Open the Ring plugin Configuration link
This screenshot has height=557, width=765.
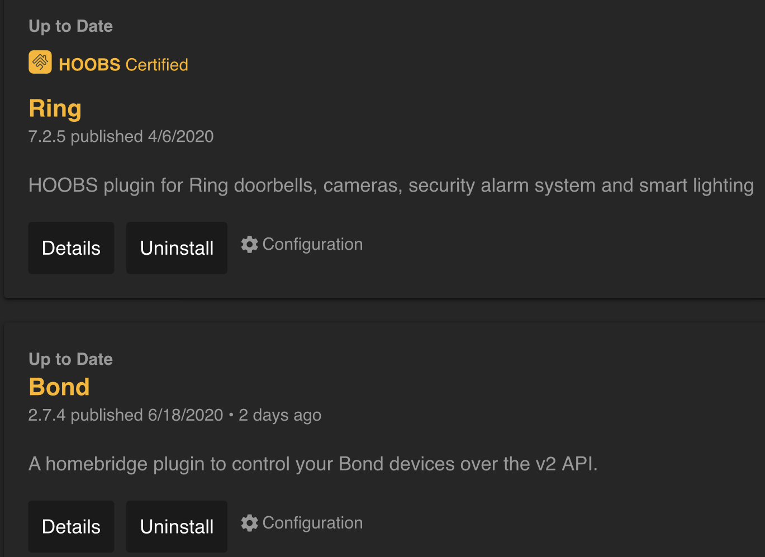302,244
